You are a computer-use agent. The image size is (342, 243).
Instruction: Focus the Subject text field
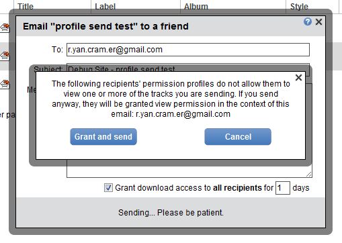tap(188, 68)
